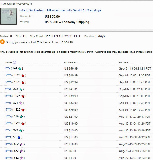Click the teal star in the US $41.01 row
The height and width of the screenshot is (160, 153).
tap(21, 89)
